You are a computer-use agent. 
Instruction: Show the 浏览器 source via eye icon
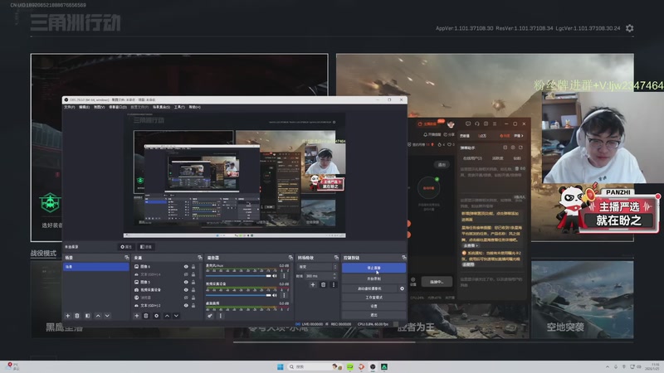(x=186, y=298)
